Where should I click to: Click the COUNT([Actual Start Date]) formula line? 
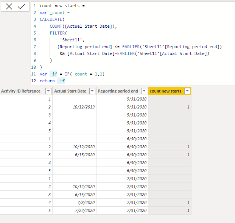coord(83,26)
